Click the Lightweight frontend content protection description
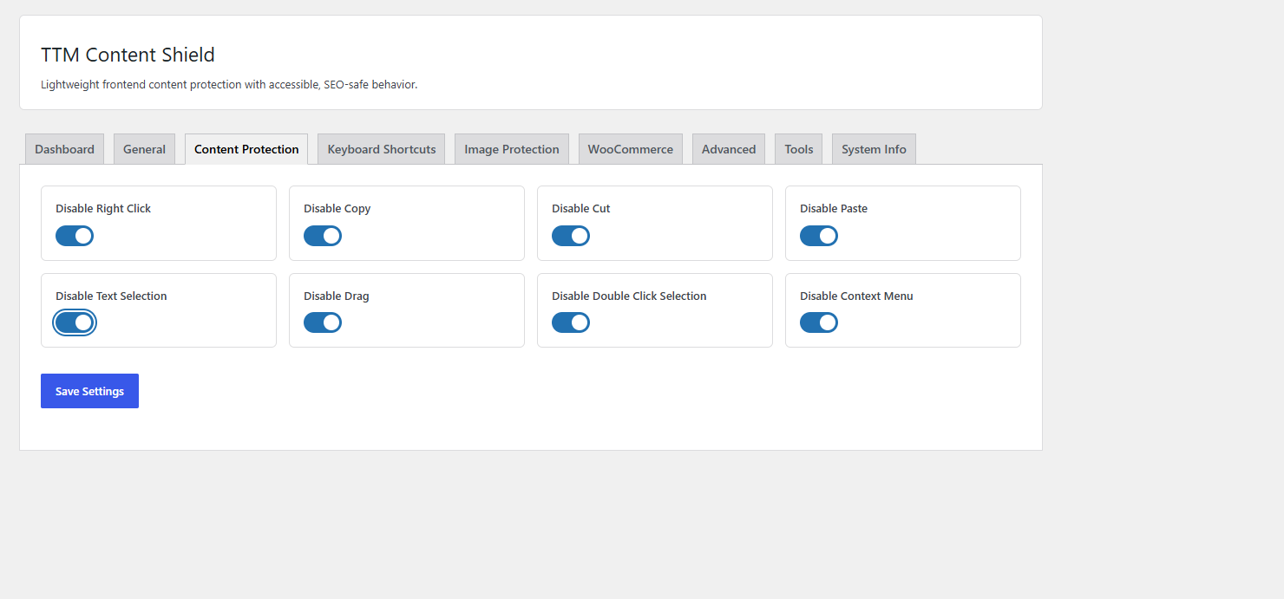 229,85
